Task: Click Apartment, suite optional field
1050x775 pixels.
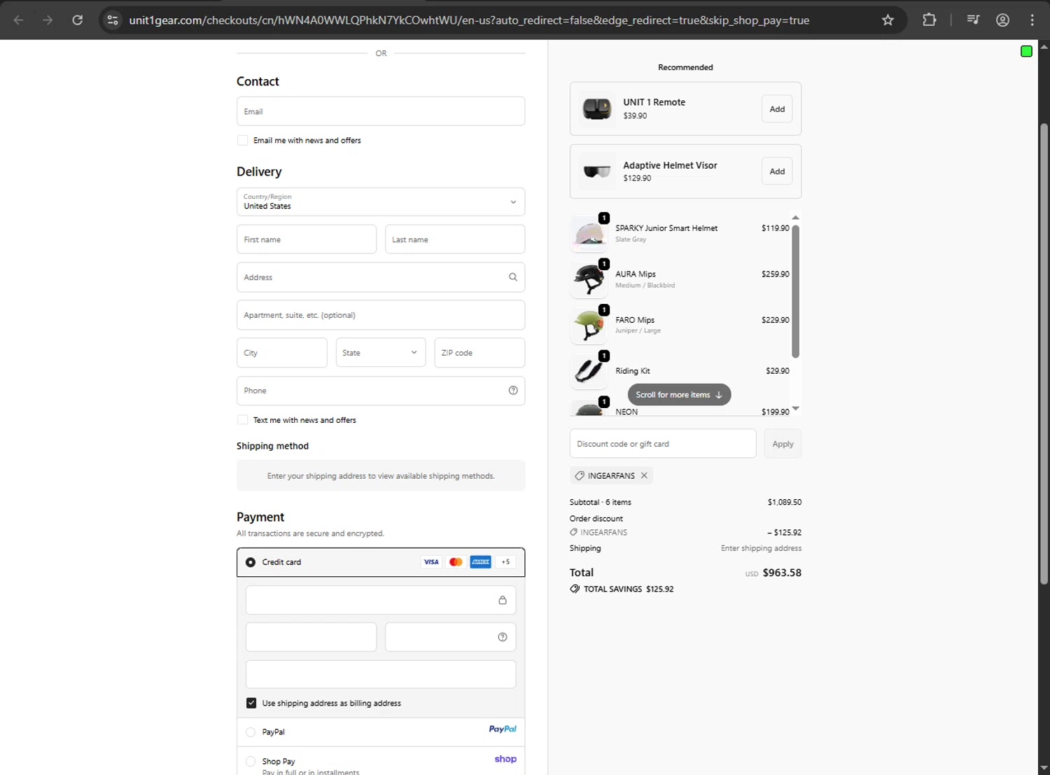Action: pos(381,315)
